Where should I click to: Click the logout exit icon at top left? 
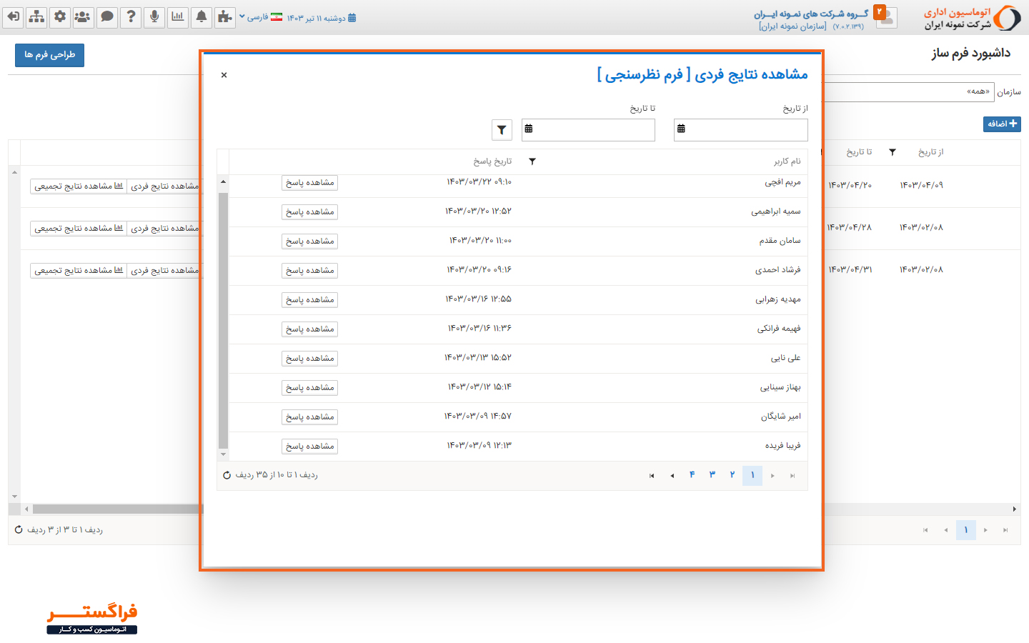13,17
